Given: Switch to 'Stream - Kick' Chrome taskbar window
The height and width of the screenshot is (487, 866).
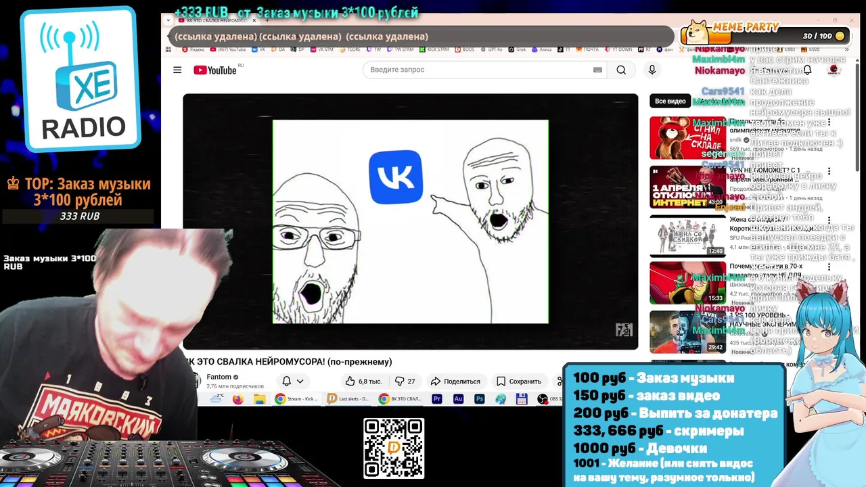Looking at the screenshot, I should pyautogui.click(x=296, y=399).
